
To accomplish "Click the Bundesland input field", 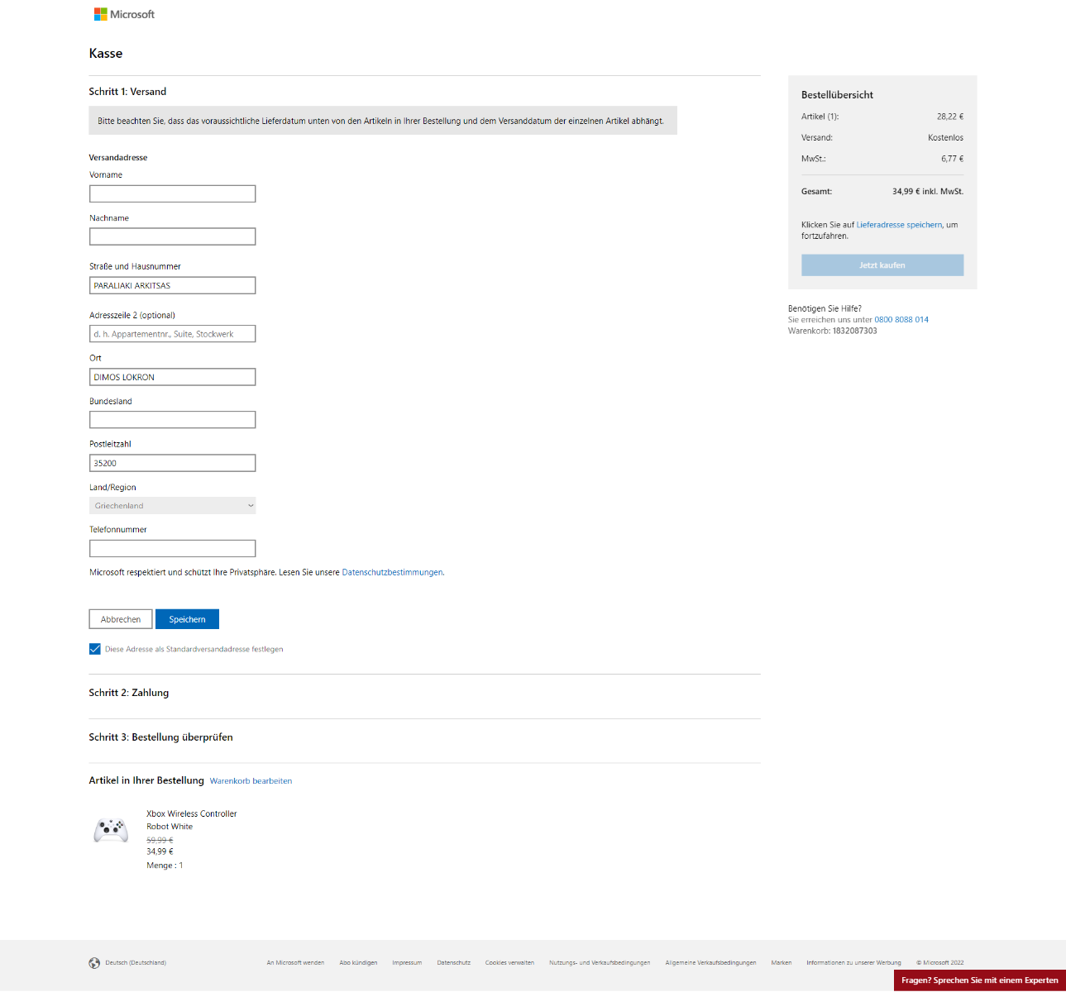I will click(172, 420).
